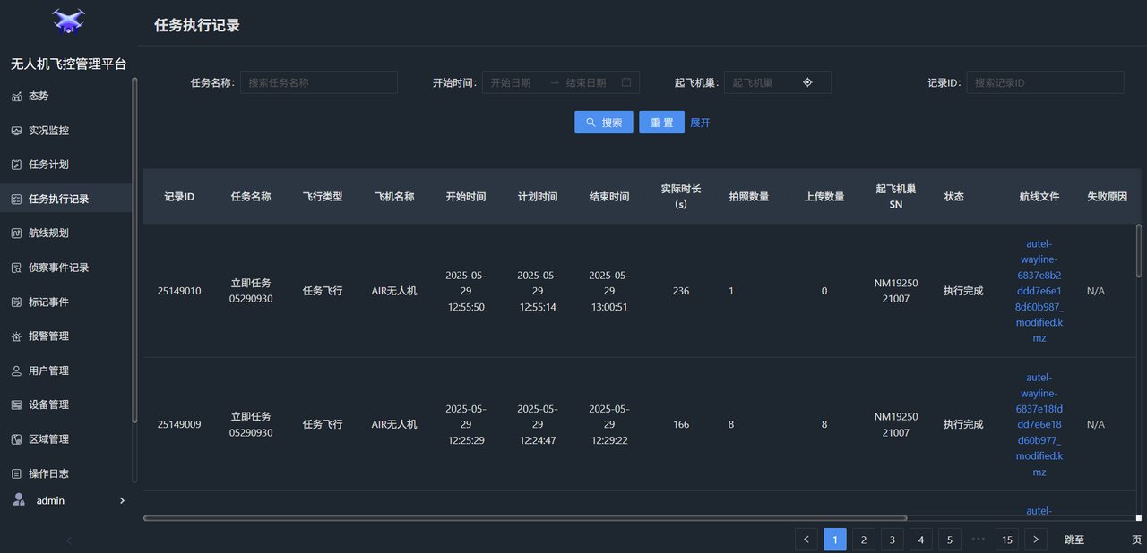Click actual duration value 236

coord(681,291)
